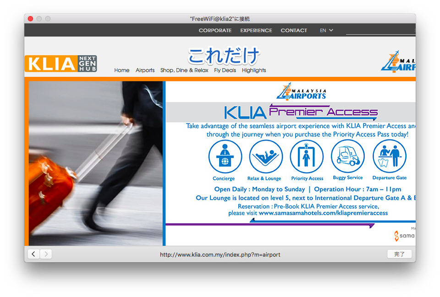Go forward with the right arrow button
Screen dimensions: 440x297
pyautogui.click(x=46, y=254)
